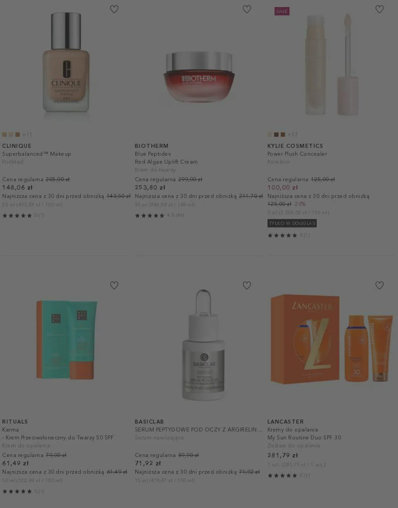Open the CLINIQUE brand link

pos(17,146)
